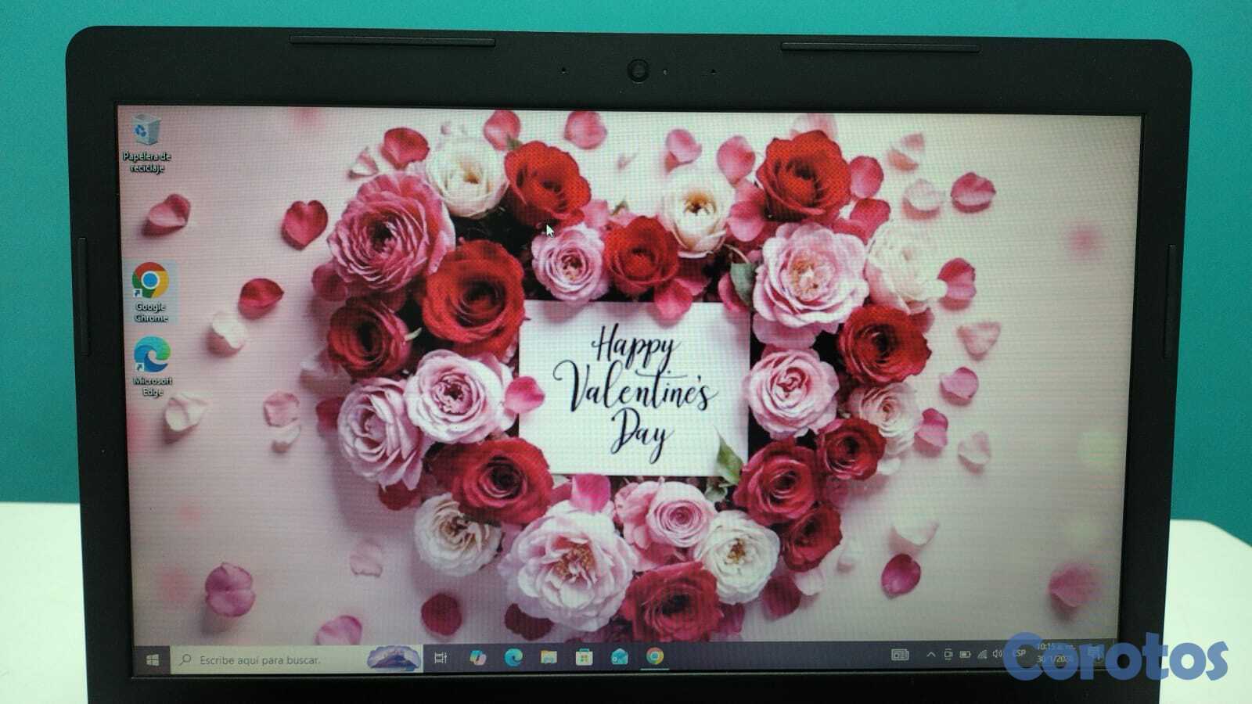Image resolution: width=1252 pixels, height=704 pixels.
Task: Open the battery status indicator
Action: click(965, 655)
